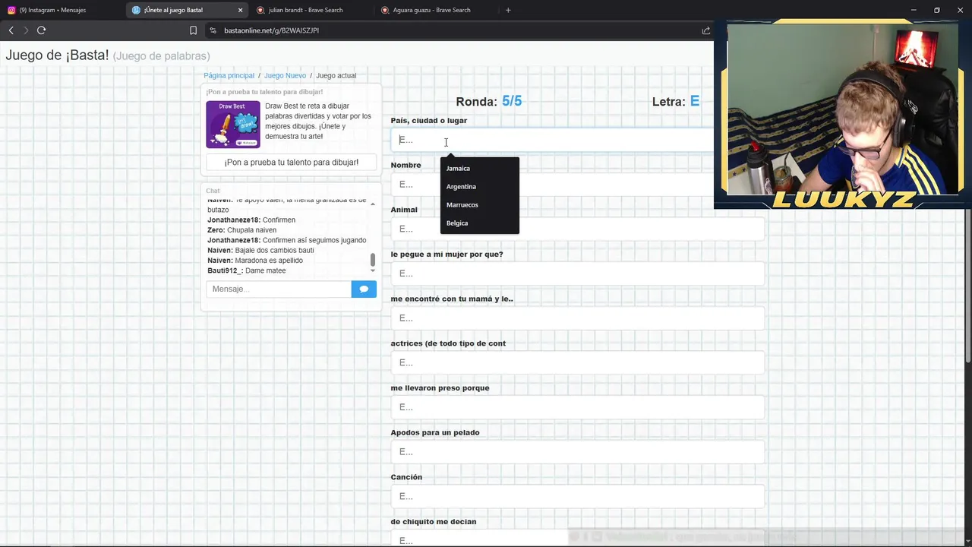Screen dimensions: 972x547
Task: Click the chat scroll-up arrow
Action: pyautogui.click(x=372, y=204)
